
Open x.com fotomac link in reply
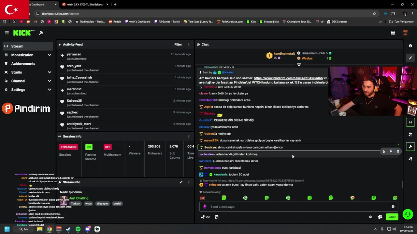pos(261,181)
